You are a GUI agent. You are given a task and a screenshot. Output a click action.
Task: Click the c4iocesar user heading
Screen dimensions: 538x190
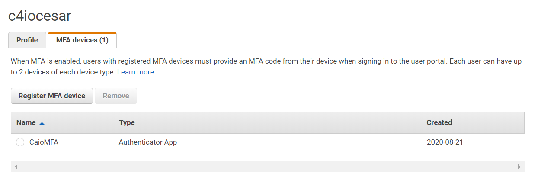pyautogui.click(x=40, y=16)
